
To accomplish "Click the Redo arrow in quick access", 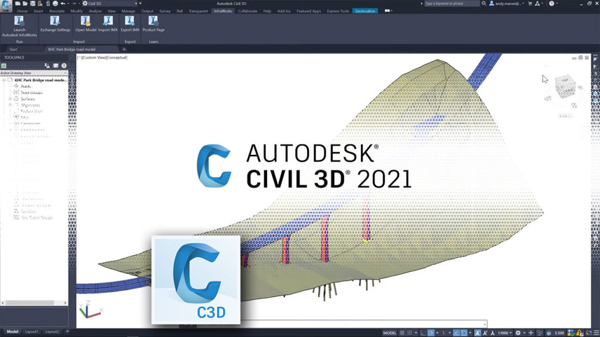I will pos(74,4).
